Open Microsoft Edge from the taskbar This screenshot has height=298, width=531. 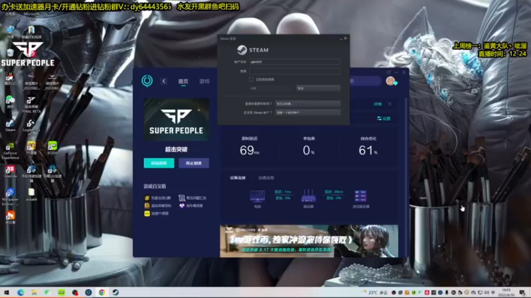point(21,292)
